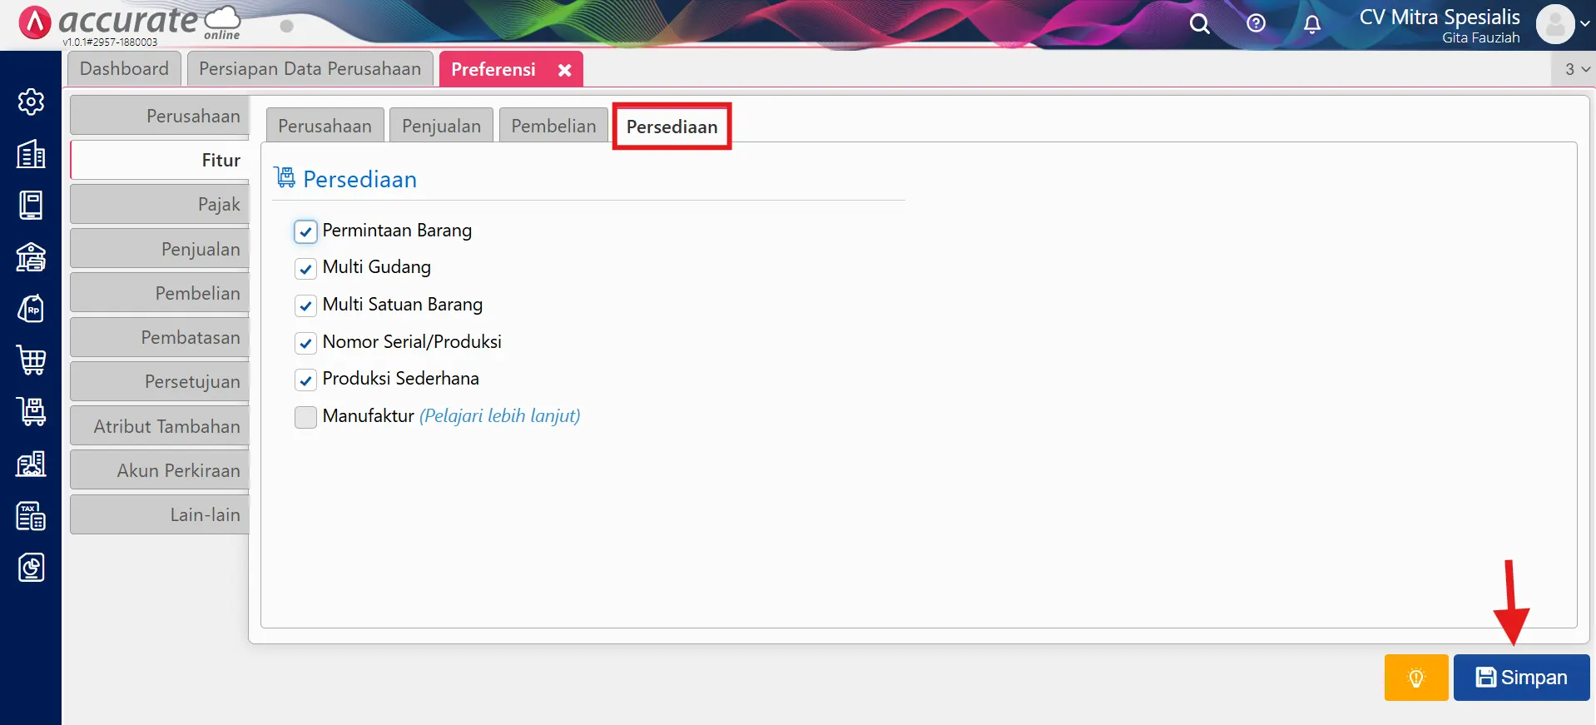Close the Preferensi tab
This screenshot has width=1596, height=725.
pos(564,70)
